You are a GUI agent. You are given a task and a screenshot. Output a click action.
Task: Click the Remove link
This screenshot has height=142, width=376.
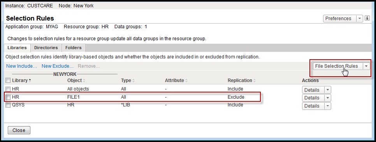click(x=89, y=66)
